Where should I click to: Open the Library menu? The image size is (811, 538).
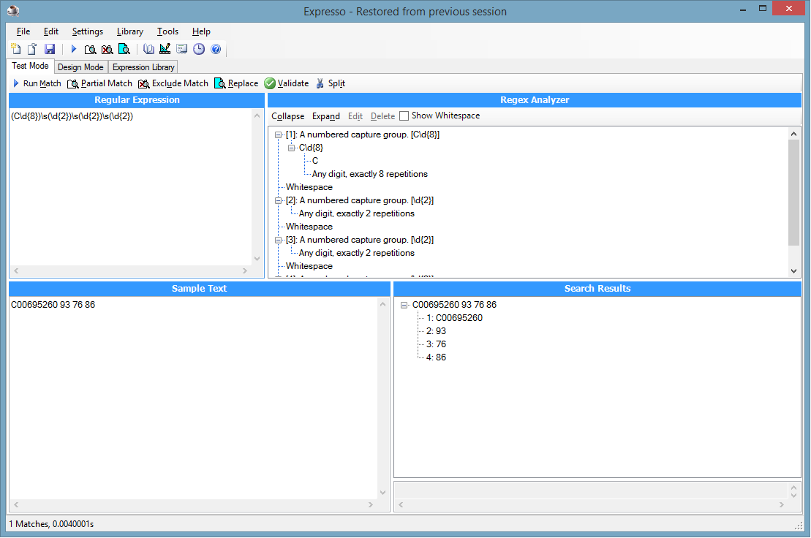click(130, 31)
